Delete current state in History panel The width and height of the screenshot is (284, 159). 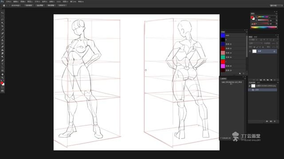(x=275, y=121)
